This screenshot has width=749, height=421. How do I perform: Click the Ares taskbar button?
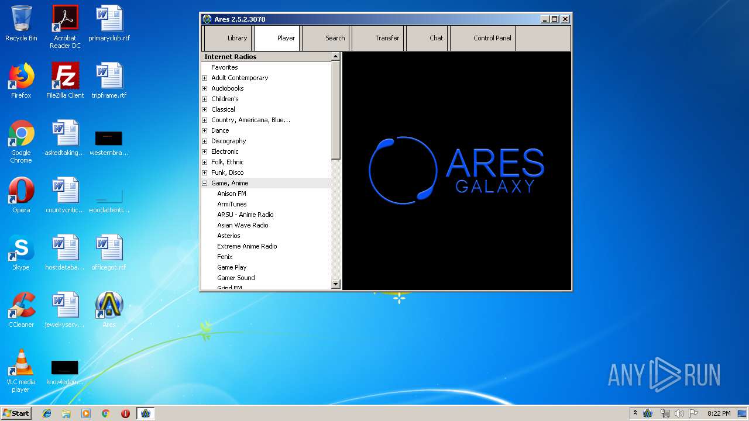point(146,413)
